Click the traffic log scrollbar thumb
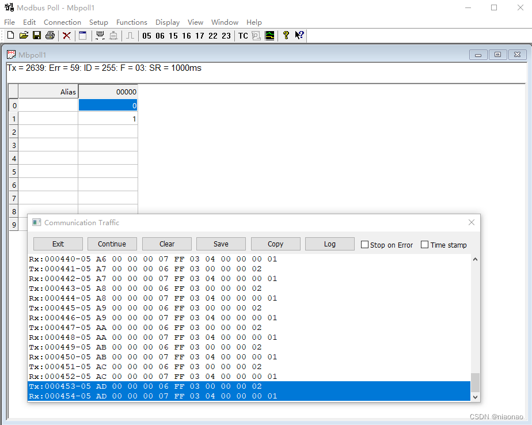The image size is (532, 425). tap(475, 382)
